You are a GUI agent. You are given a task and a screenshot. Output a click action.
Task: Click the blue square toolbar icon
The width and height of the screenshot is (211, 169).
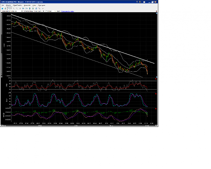point(2,8)
